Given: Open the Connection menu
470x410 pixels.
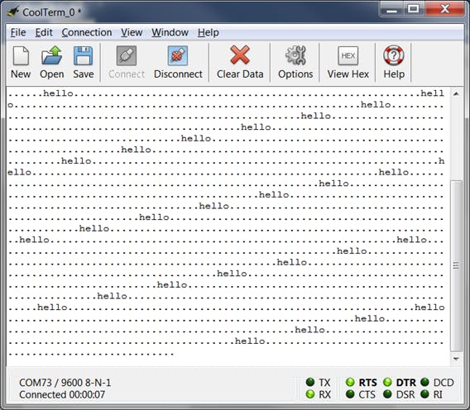Looking at the screenshot, I should click(87, 32).
